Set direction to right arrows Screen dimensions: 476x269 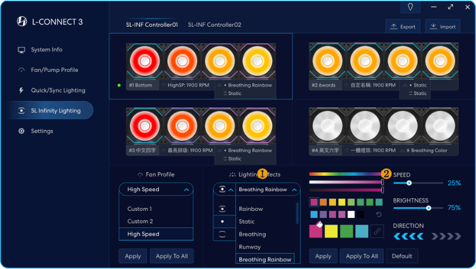pyautogui.click(x=446, y=236)
